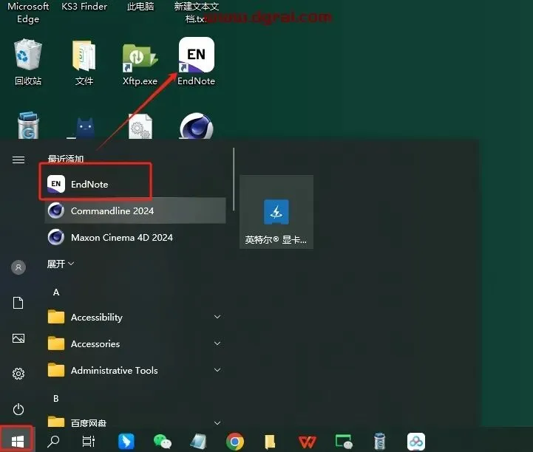Viewport: 533px width, 452px height.
Task: Open the green screen chat app on taskbar
Action: (x=344, y=442)
